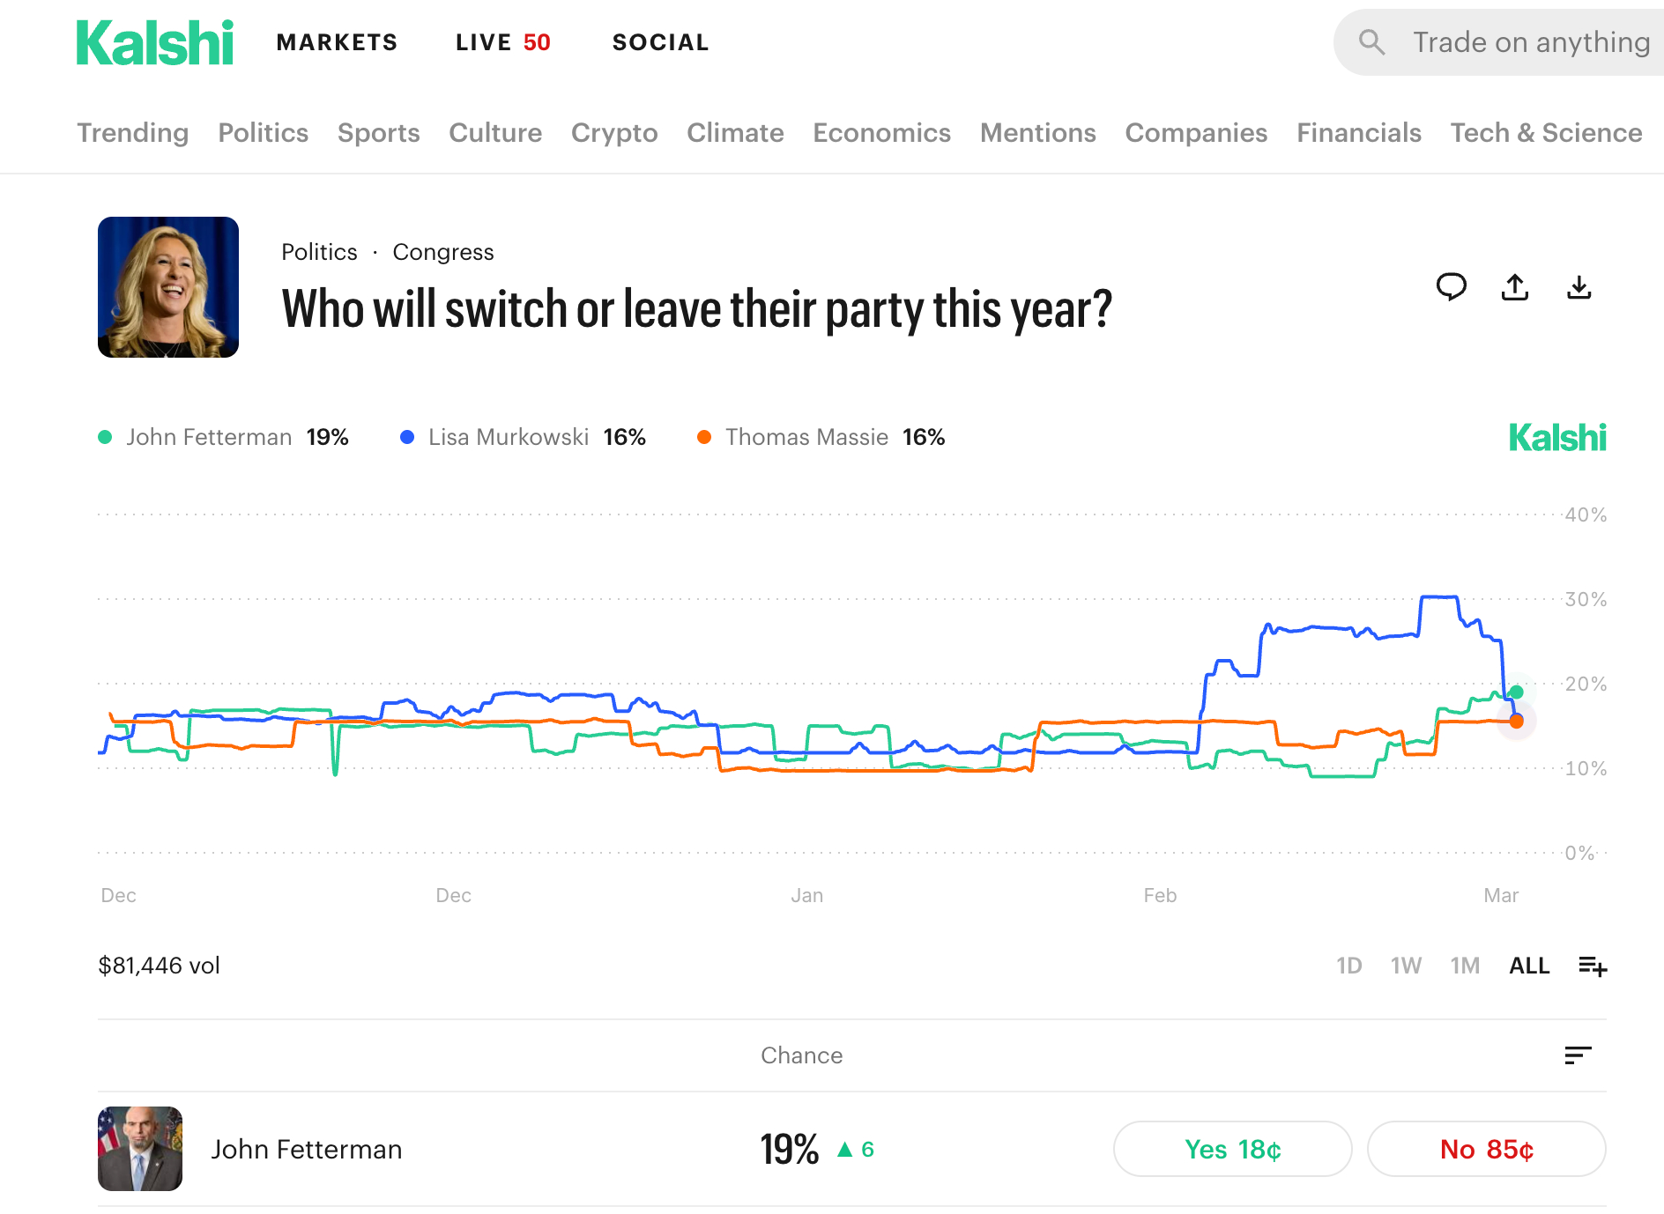Click the download arrow icon

1579,287
